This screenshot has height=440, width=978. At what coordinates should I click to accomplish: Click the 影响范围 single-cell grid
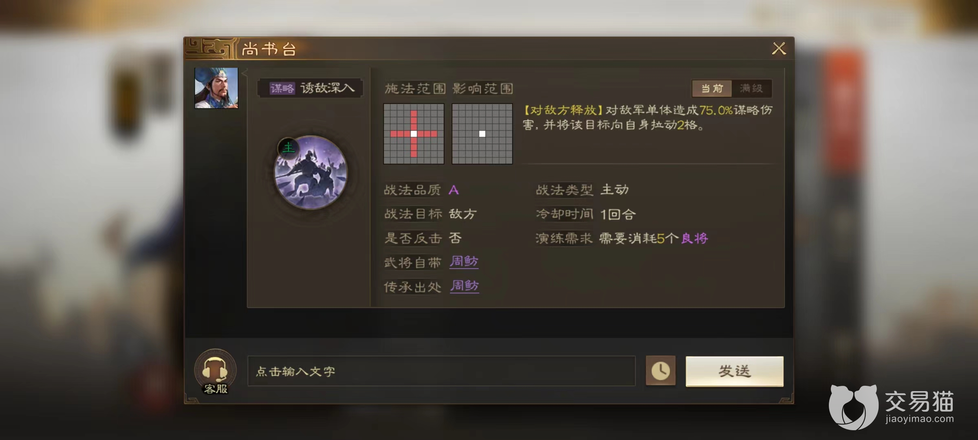point(482,134)
